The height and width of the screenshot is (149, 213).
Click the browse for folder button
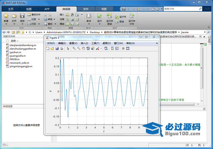[x=18, y=32]
